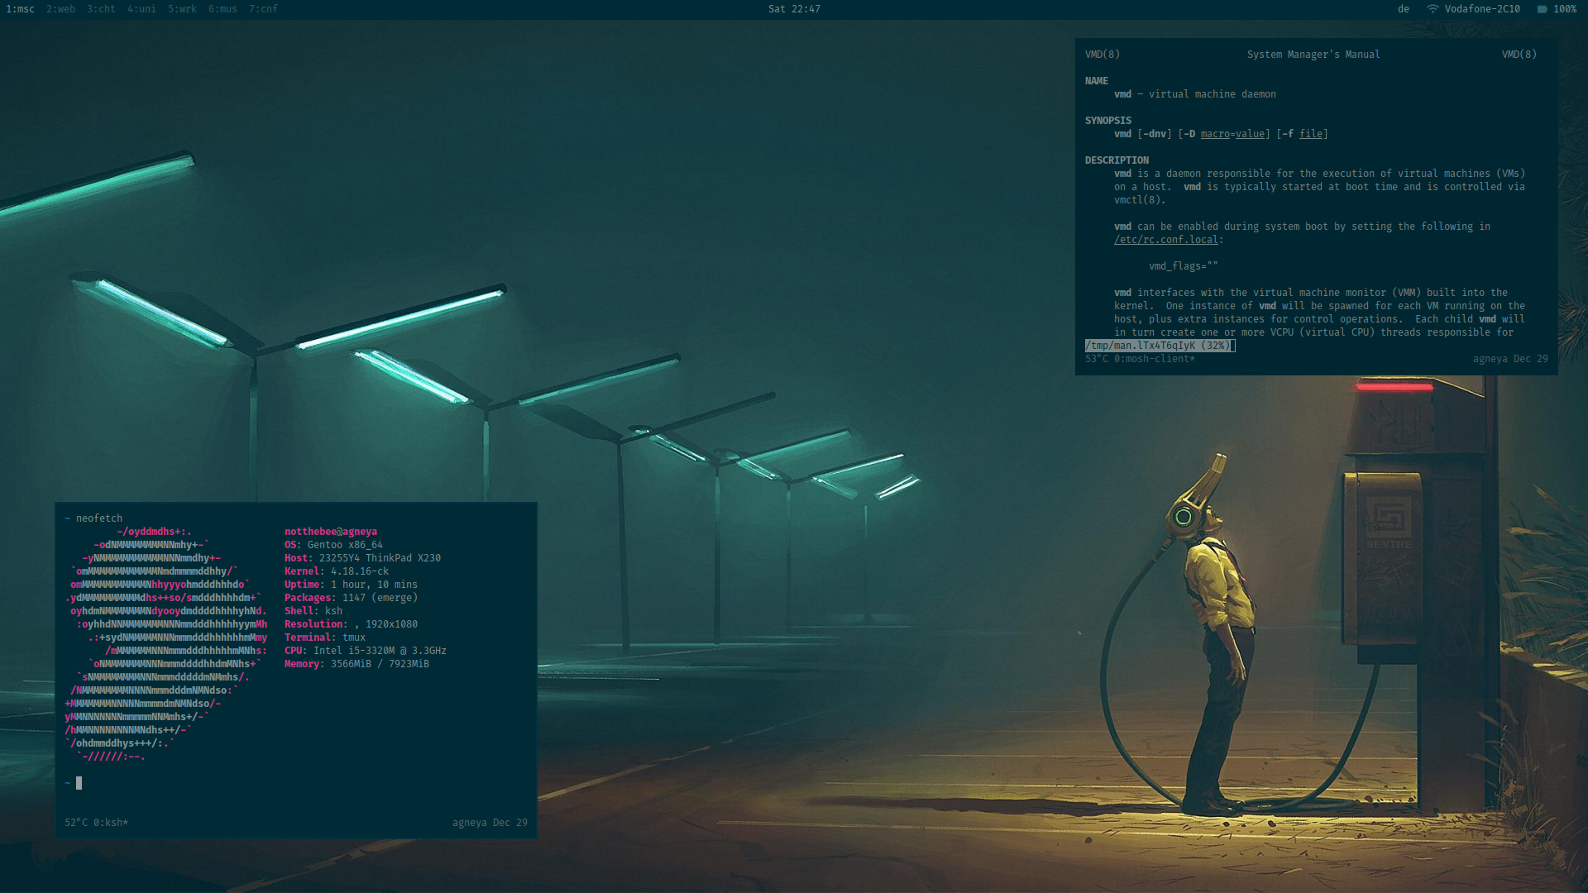Click the de keyboard layout indicator
Image resolution: width=1588 pixels, height=893 pixels.
(x=1402, y=9)
